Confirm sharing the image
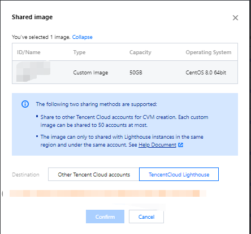 tap(105, 217)
